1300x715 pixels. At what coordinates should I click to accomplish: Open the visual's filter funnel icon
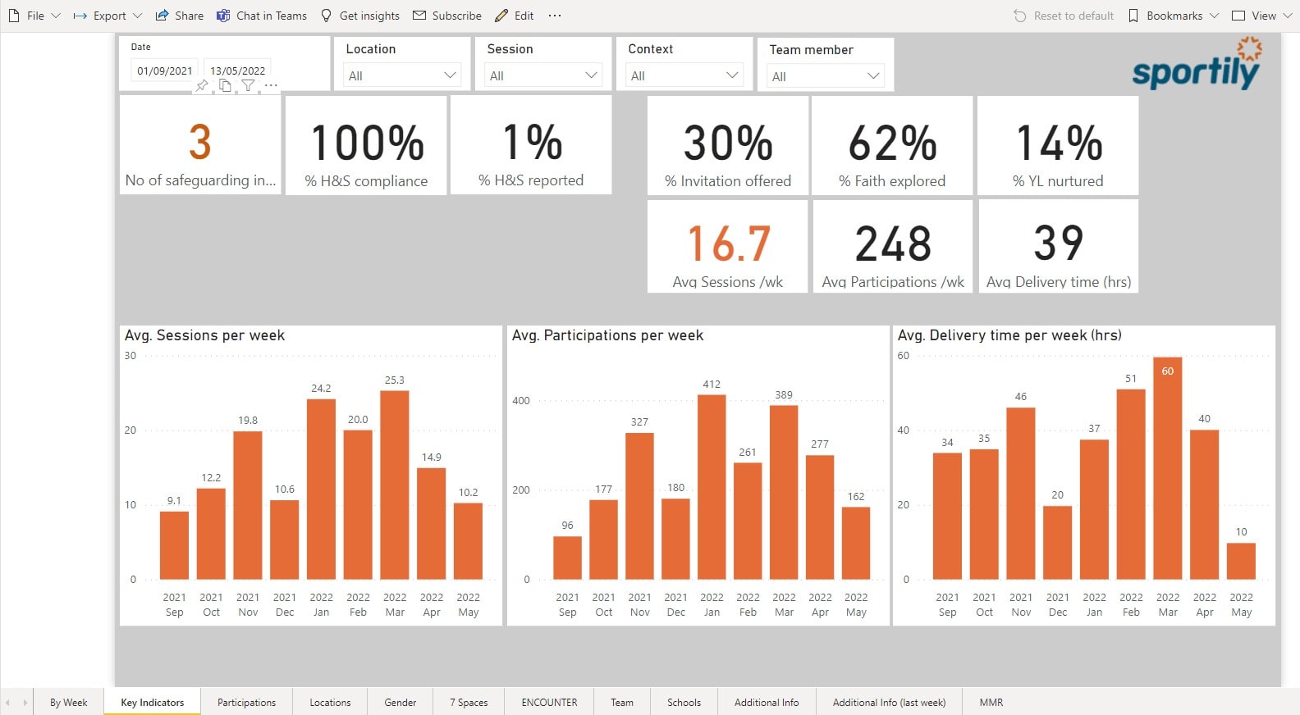tap(248, 86)
